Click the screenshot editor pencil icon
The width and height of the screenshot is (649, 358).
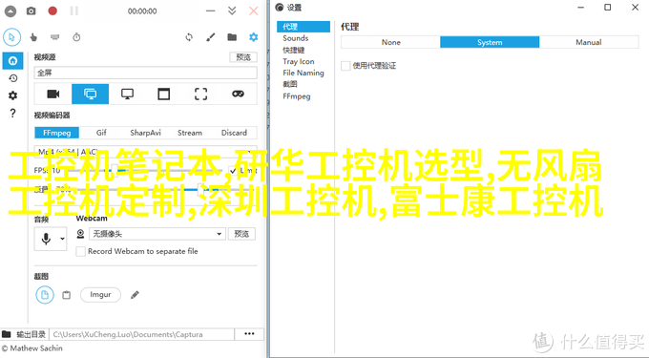coord(135,295)
